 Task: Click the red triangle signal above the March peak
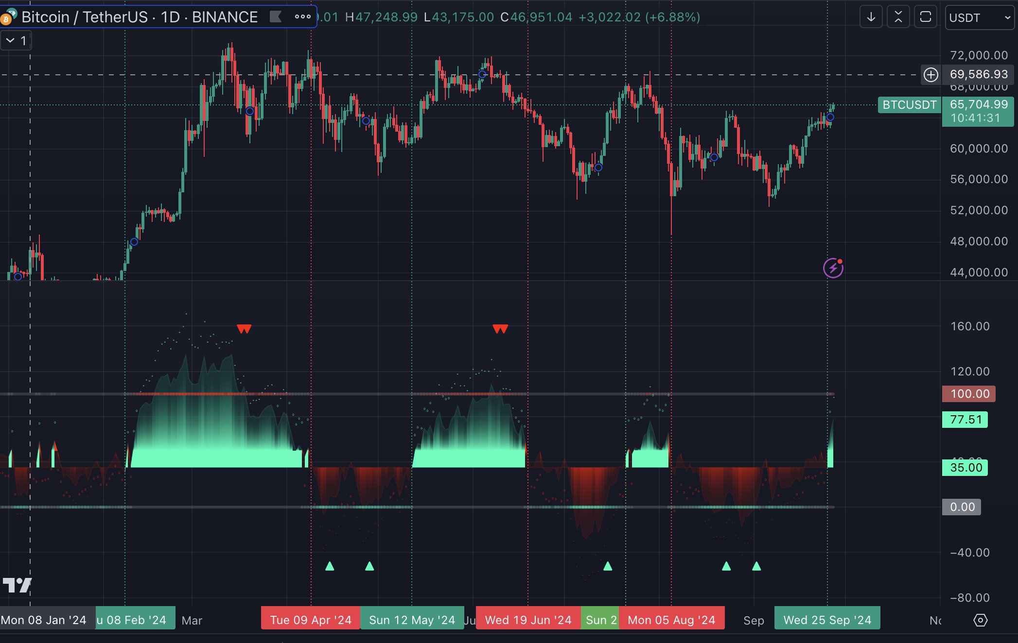(244, 329)
